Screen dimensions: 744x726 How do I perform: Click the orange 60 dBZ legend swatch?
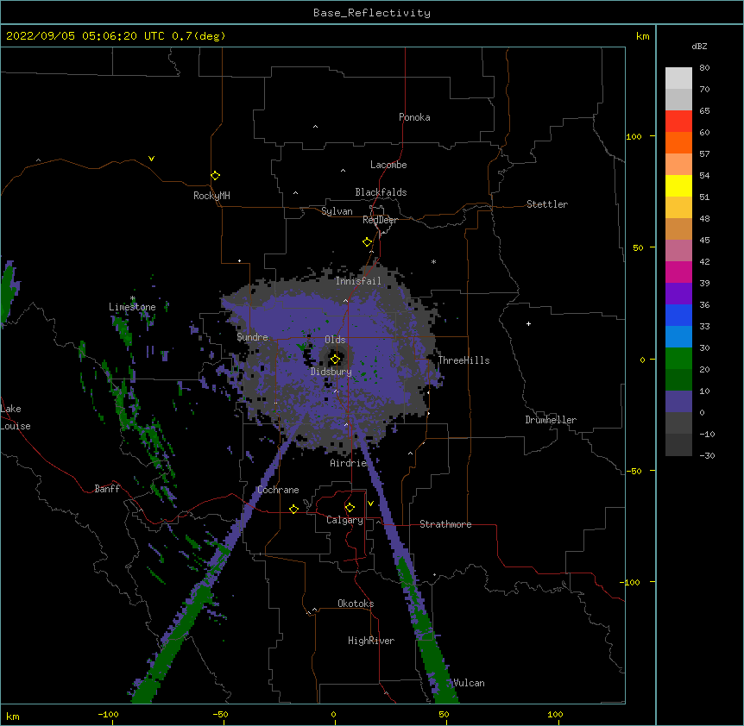click(x=678, y=142)
